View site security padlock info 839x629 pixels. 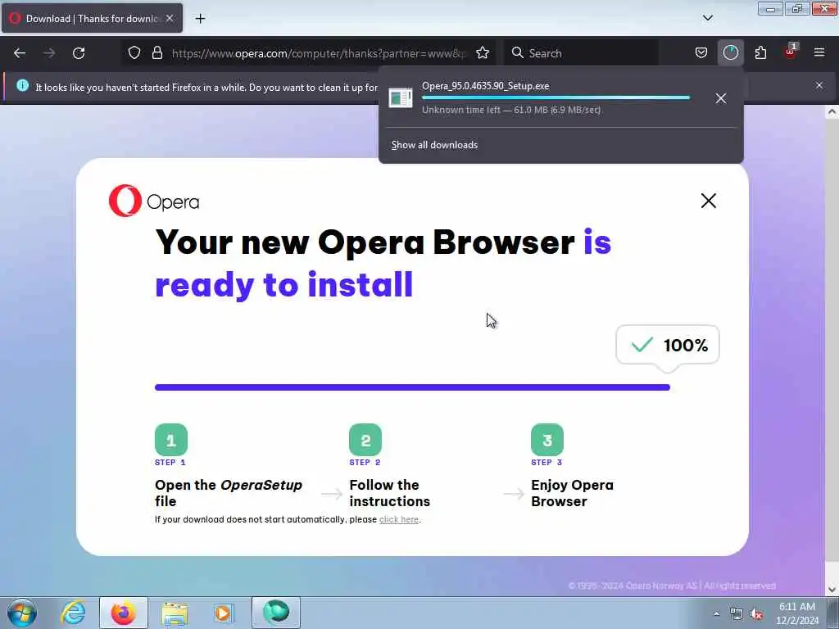(156, 53)
